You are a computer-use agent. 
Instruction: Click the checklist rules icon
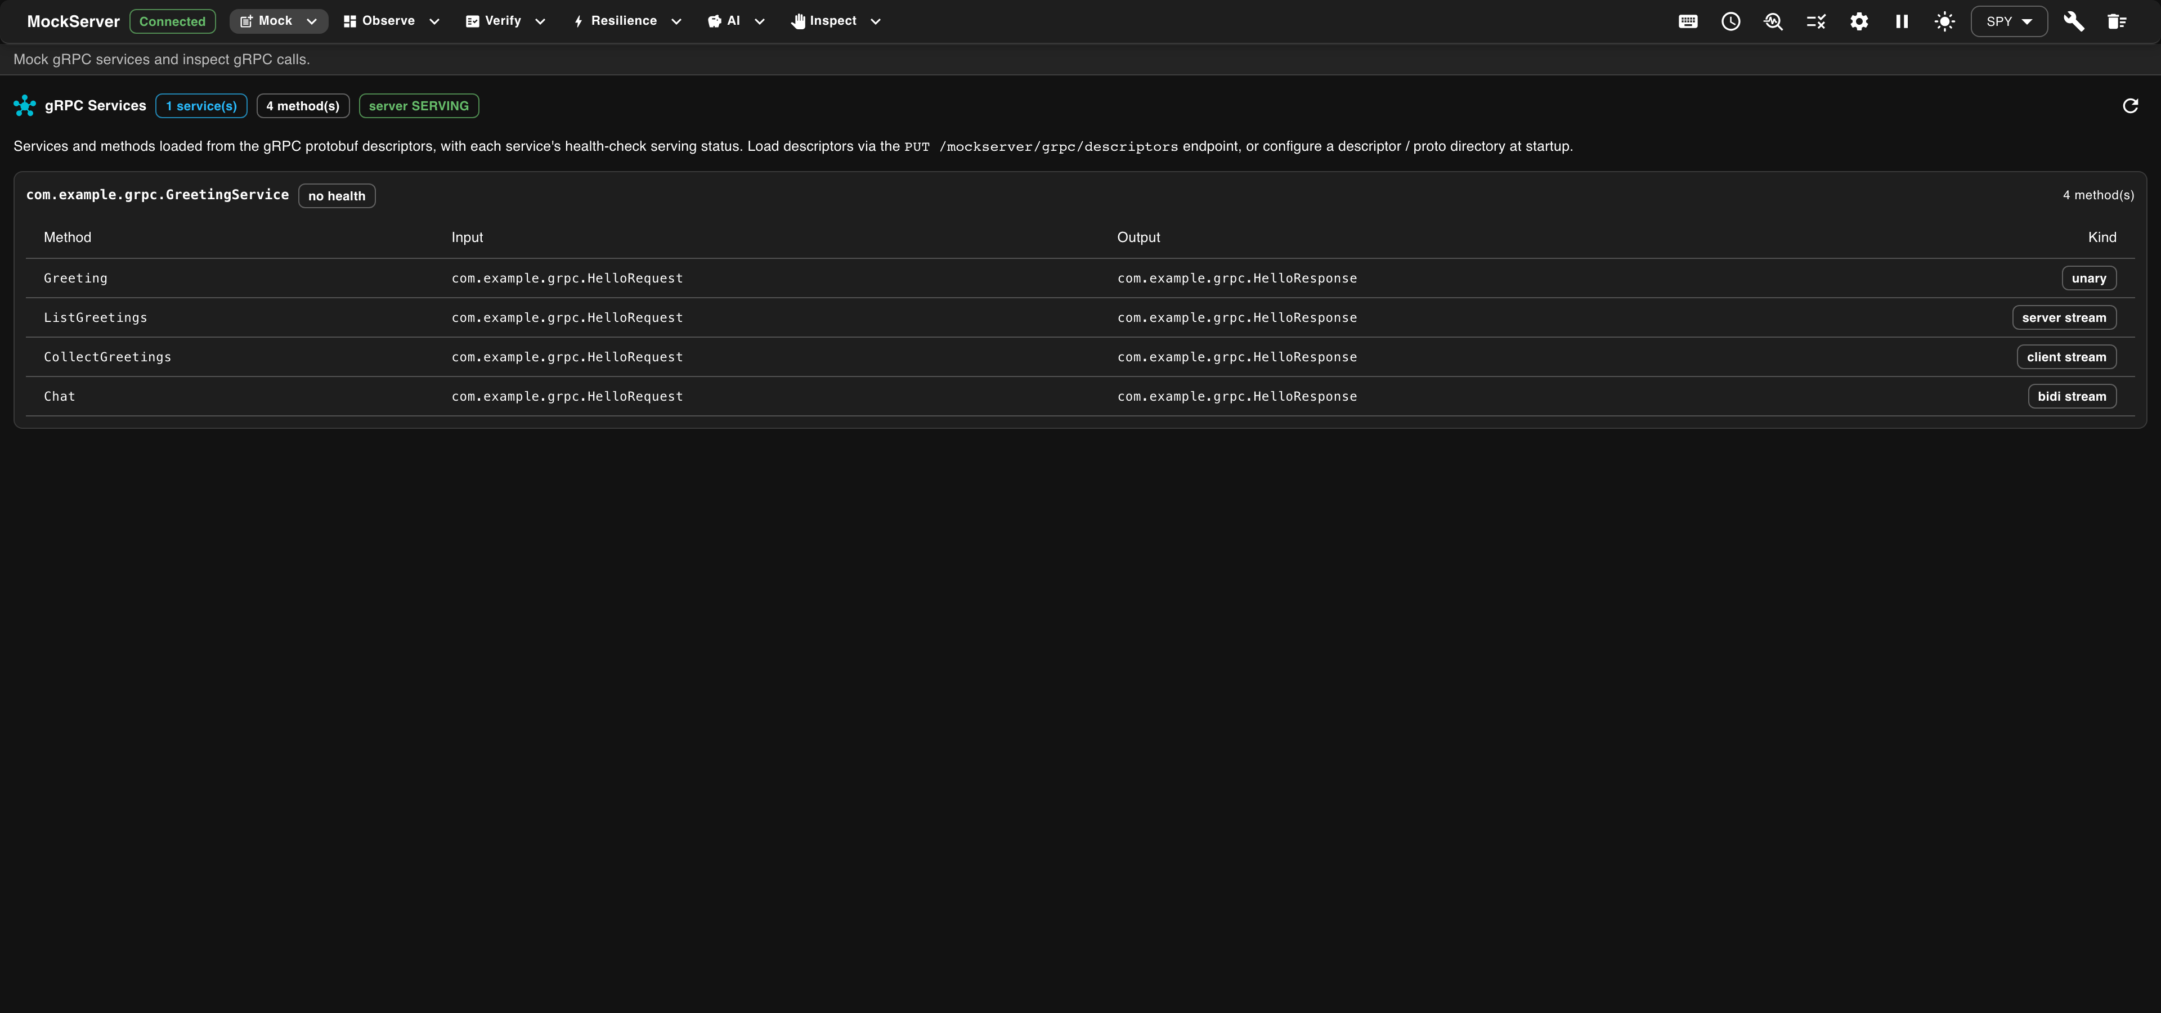1816,22
